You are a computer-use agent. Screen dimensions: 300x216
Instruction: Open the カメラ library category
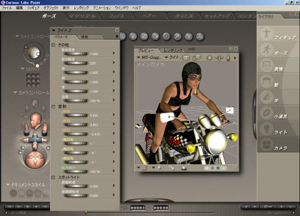278,145
